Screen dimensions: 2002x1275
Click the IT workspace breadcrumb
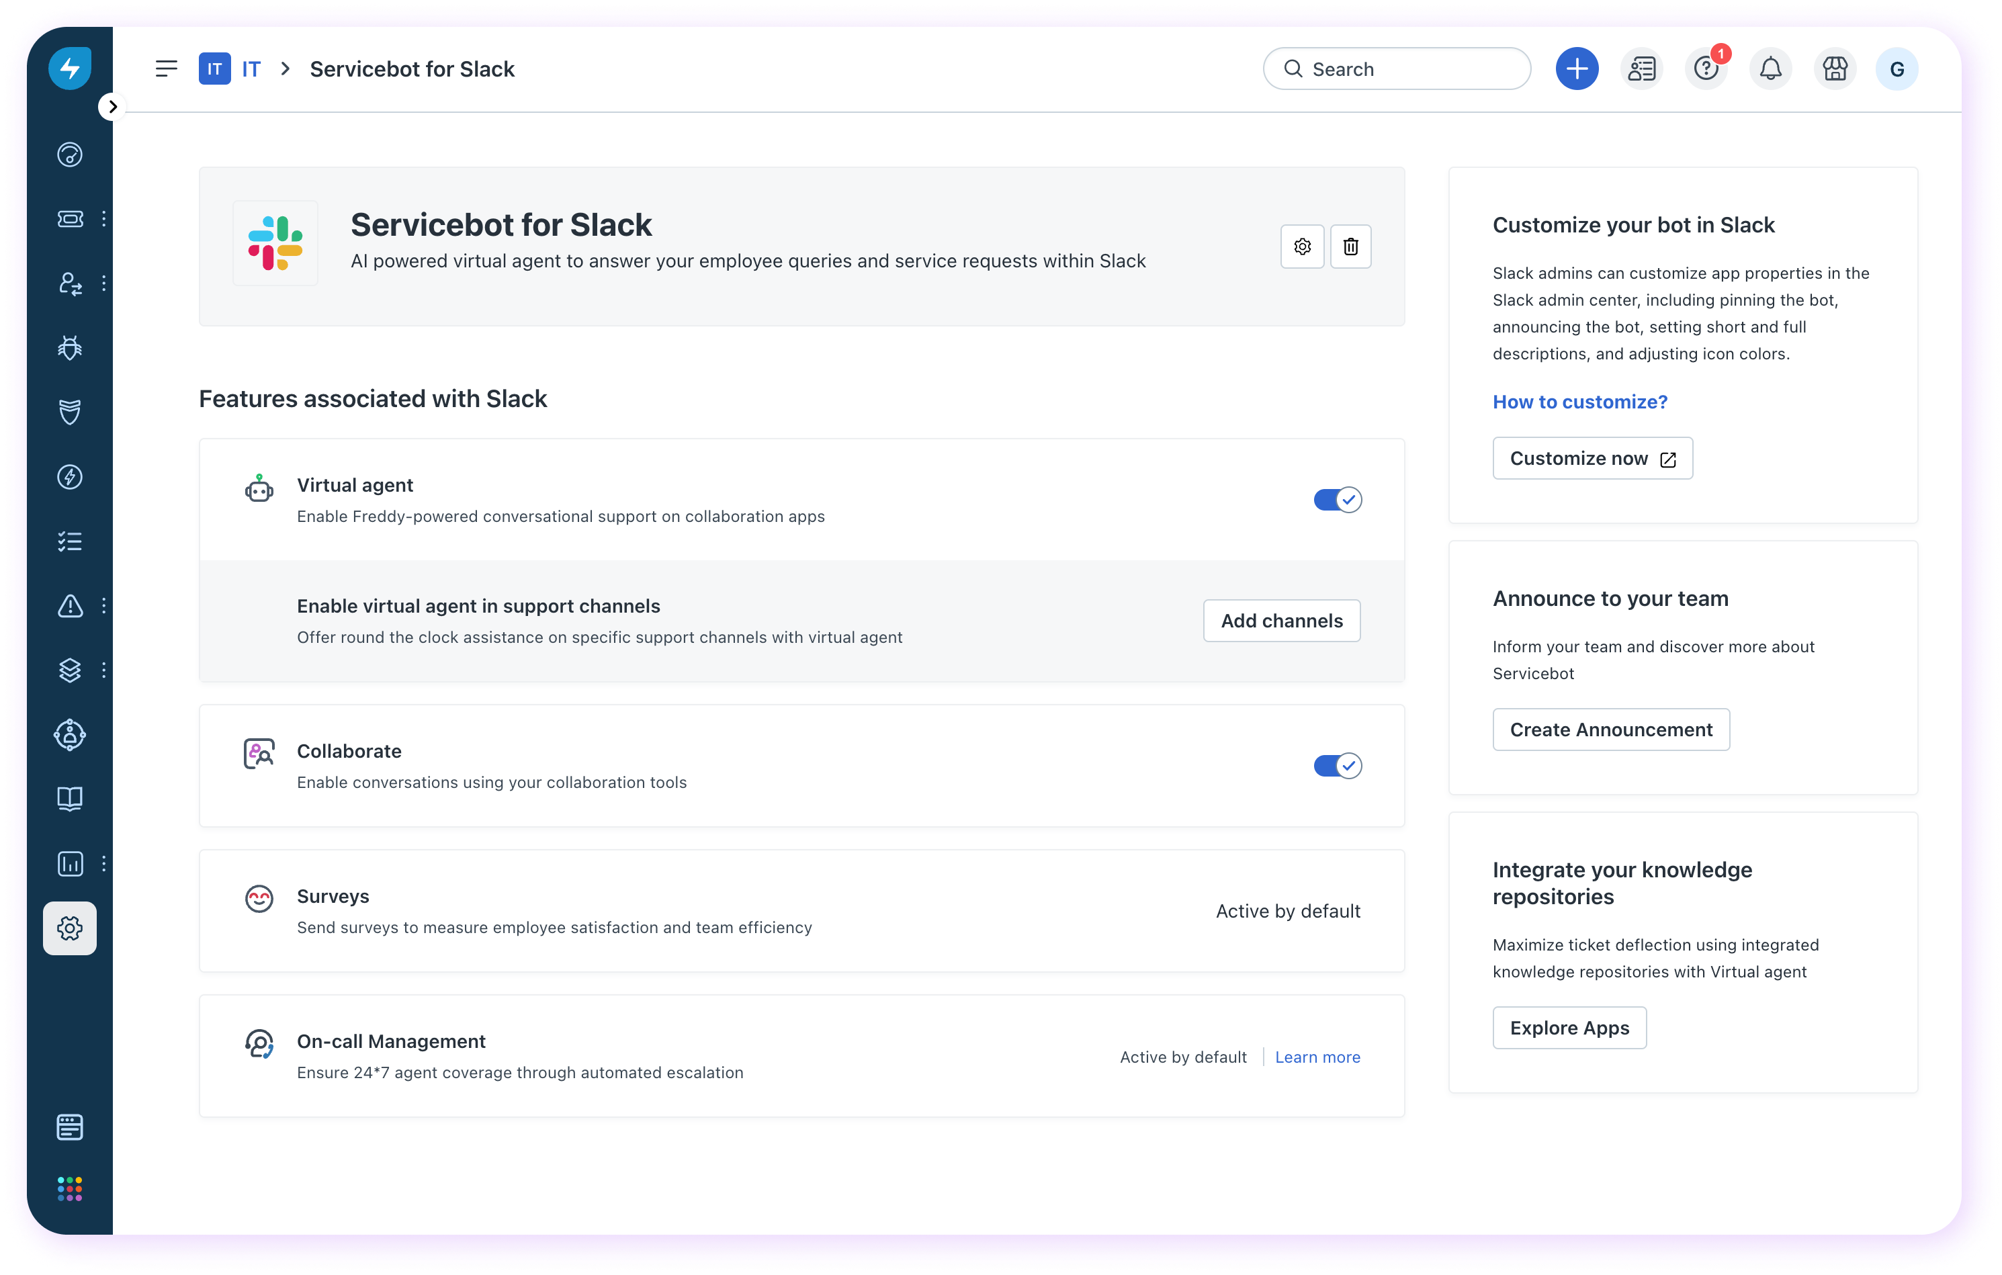250,69
